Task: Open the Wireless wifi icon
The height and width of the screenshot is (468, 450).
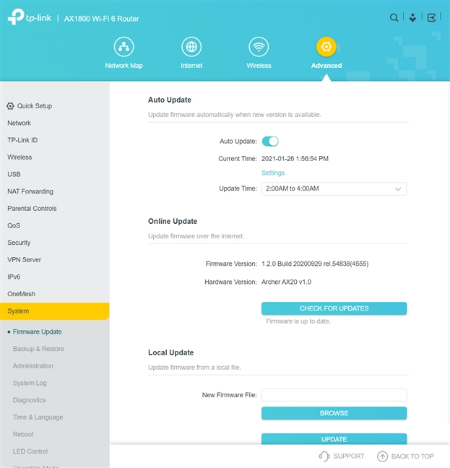Action: [259, 46]
